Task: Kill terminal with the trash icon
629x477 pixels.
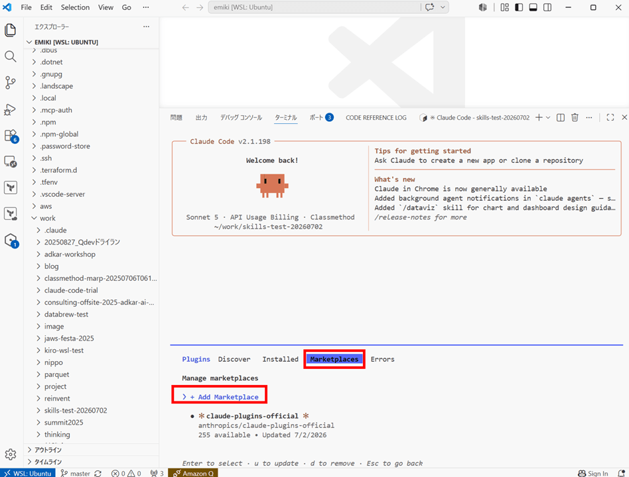Action: pyautogui.click(x=575, y=117)
